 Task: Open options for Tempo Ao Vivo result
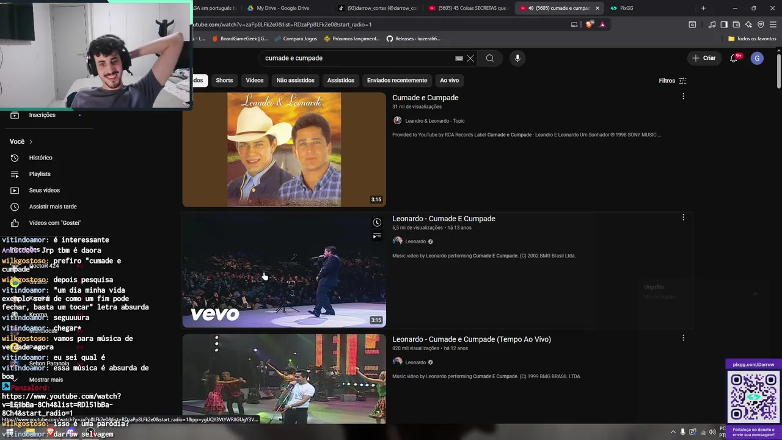click(683, 338)
